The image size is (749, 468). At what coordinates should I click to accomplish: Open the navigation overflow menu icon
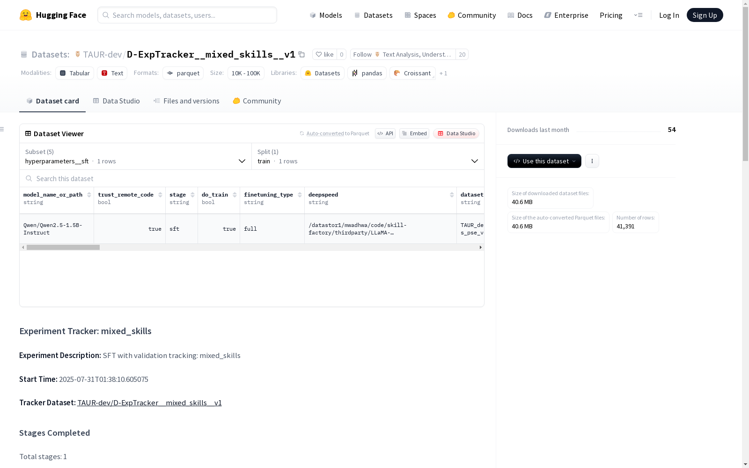tap(638, 15)
